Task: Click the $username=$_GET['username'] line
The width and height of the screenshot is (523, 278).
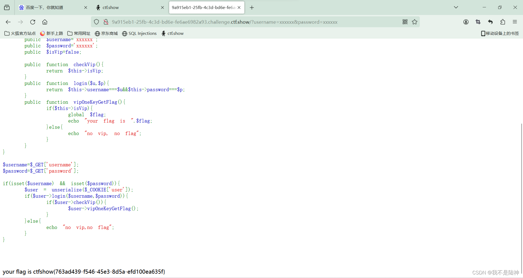Action: [x=41, y=165]
